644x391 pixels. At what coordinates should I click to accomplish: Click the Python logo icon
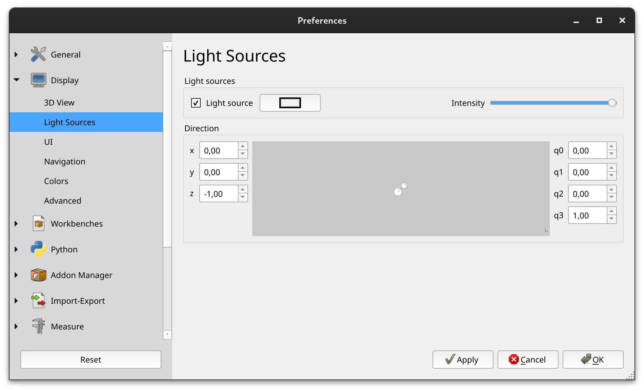point(38,249)
